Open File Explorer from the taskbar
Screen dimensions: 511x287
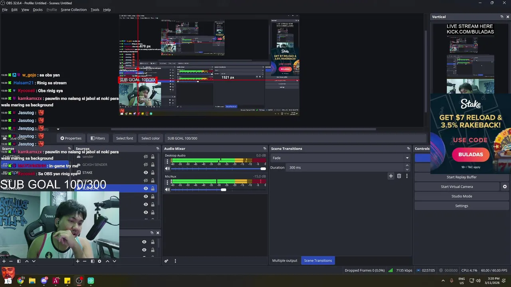pos(32,281)
